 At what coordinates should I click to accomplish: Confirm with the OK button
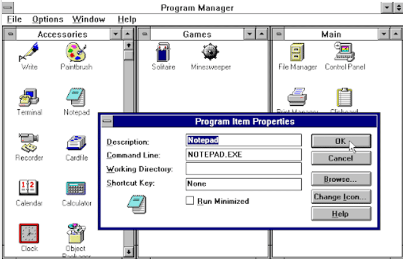341,141
